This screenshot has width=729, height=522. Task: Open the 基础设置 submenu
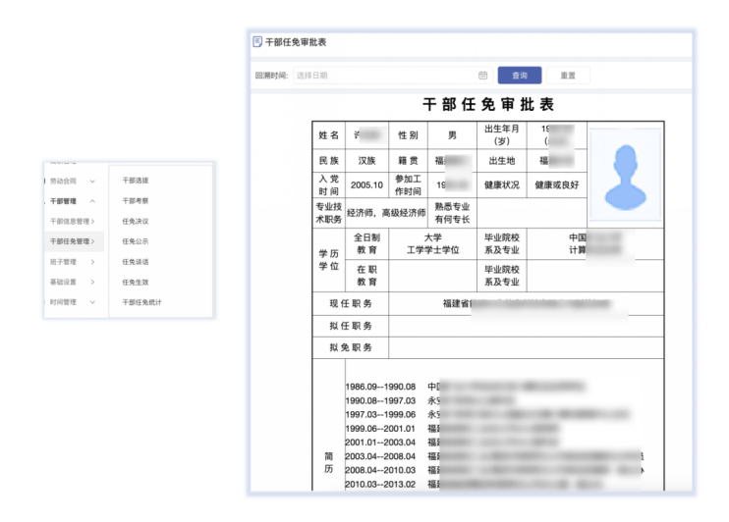coord(69,282)
